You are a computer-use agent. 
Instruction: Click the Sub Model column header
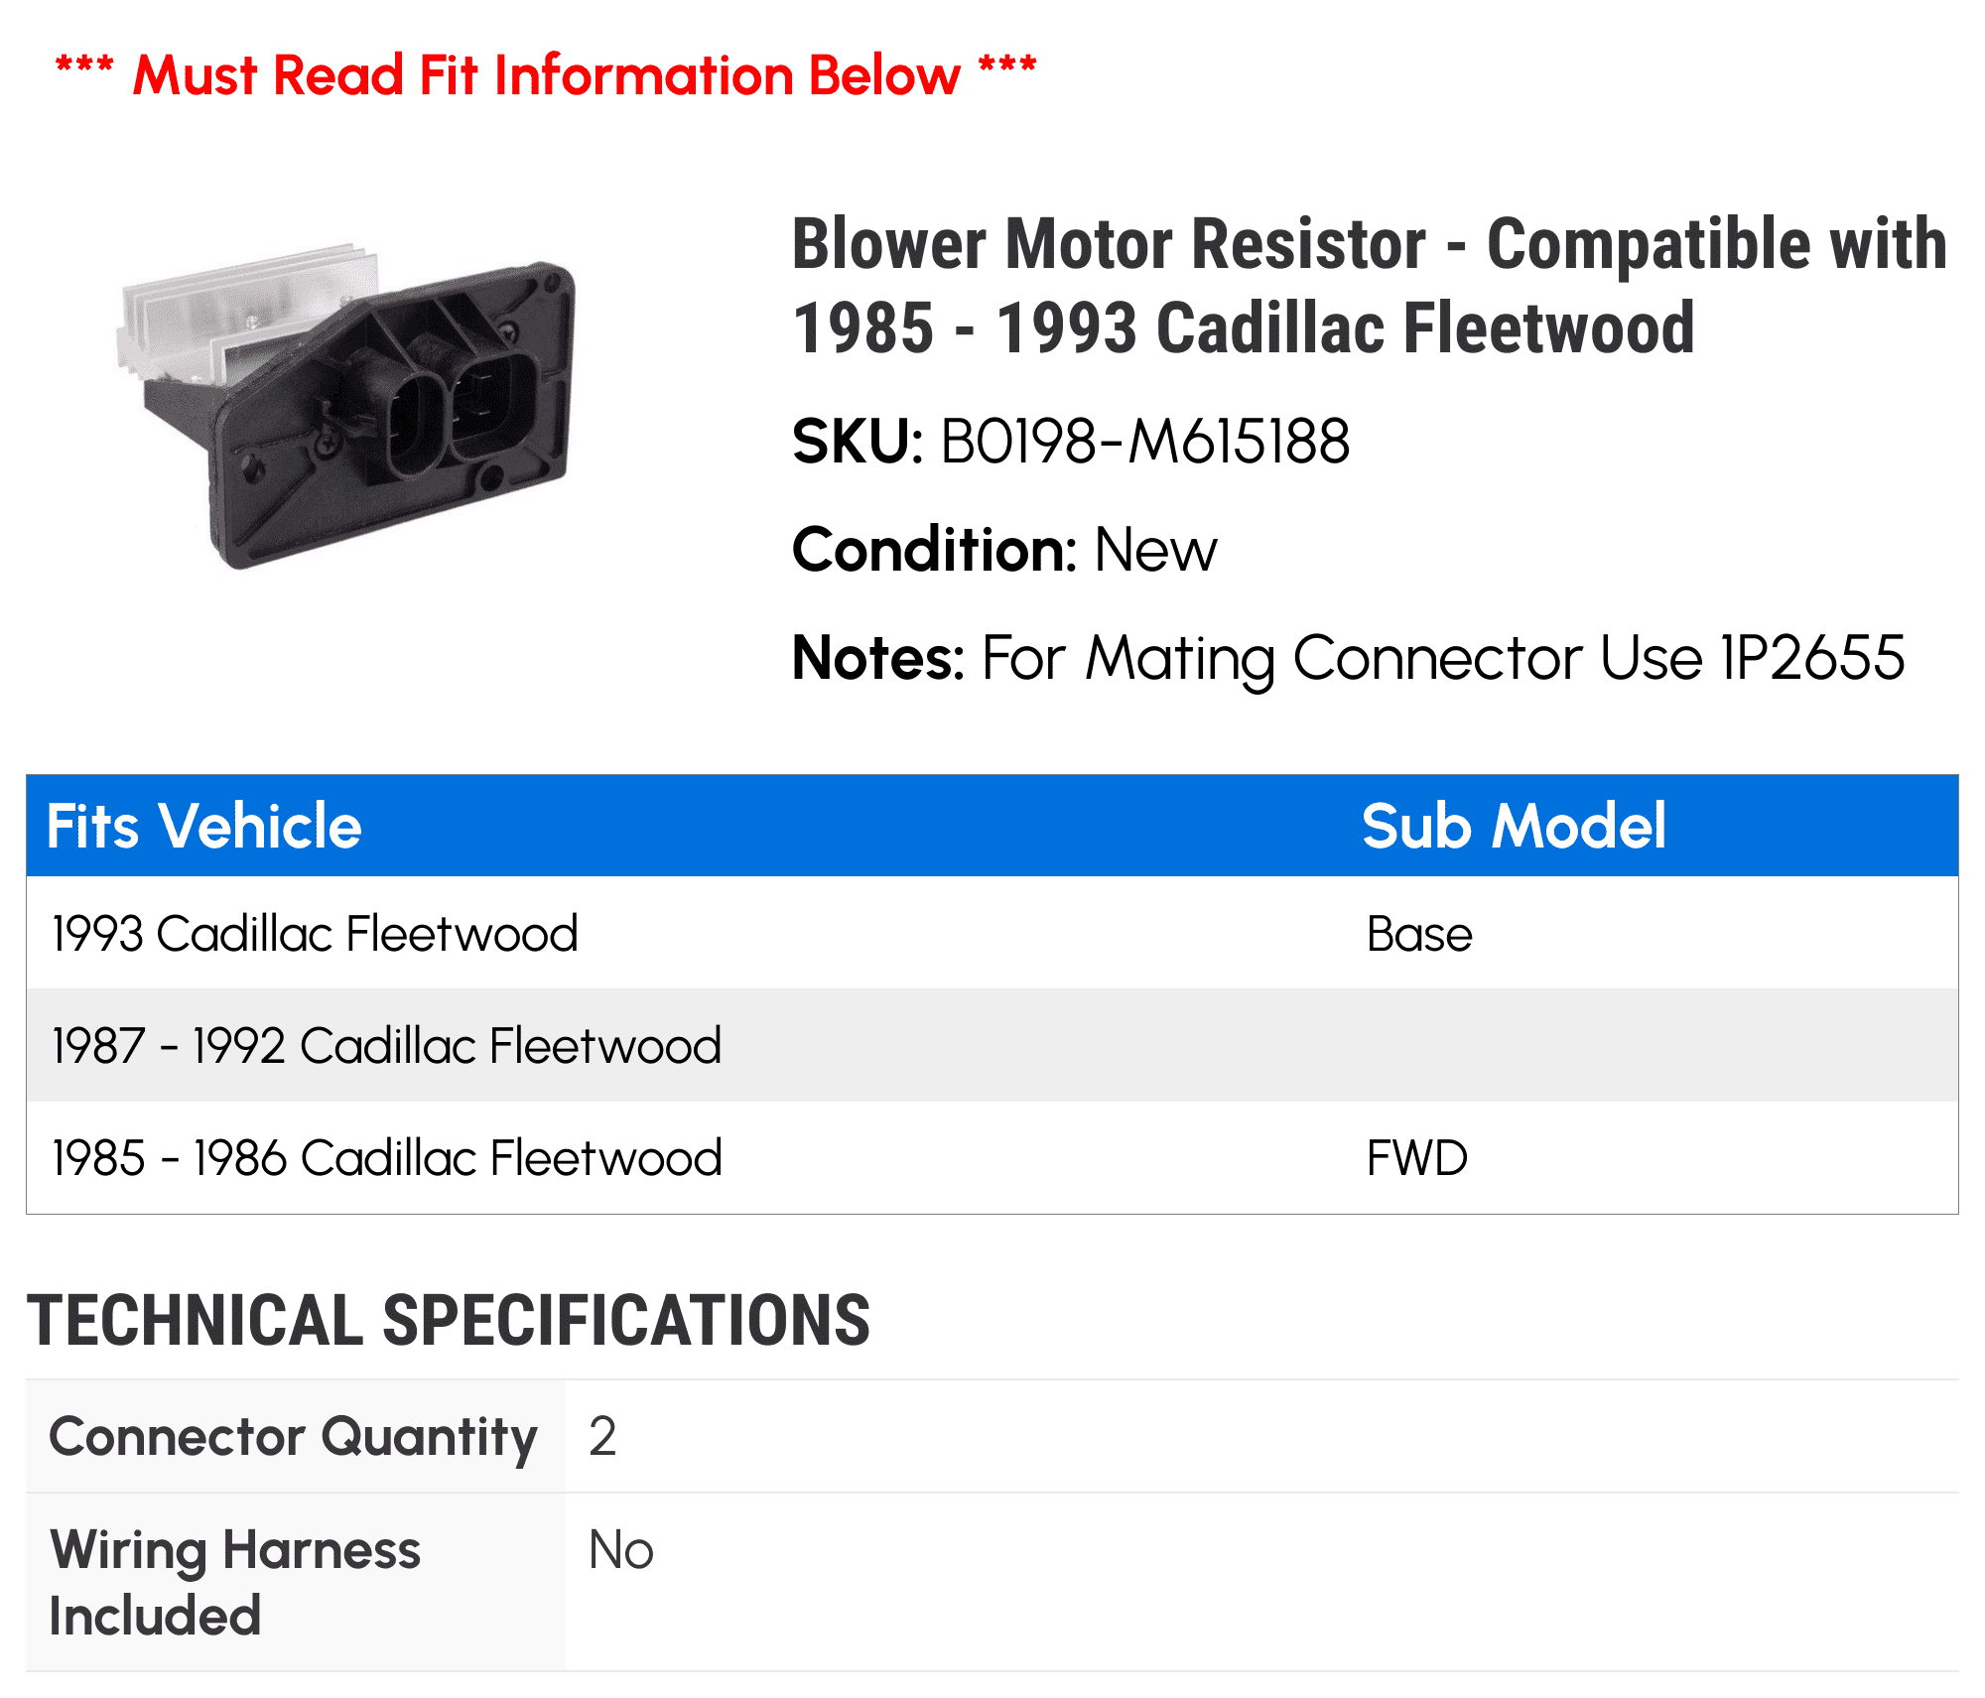click(x=1514, y=826)
